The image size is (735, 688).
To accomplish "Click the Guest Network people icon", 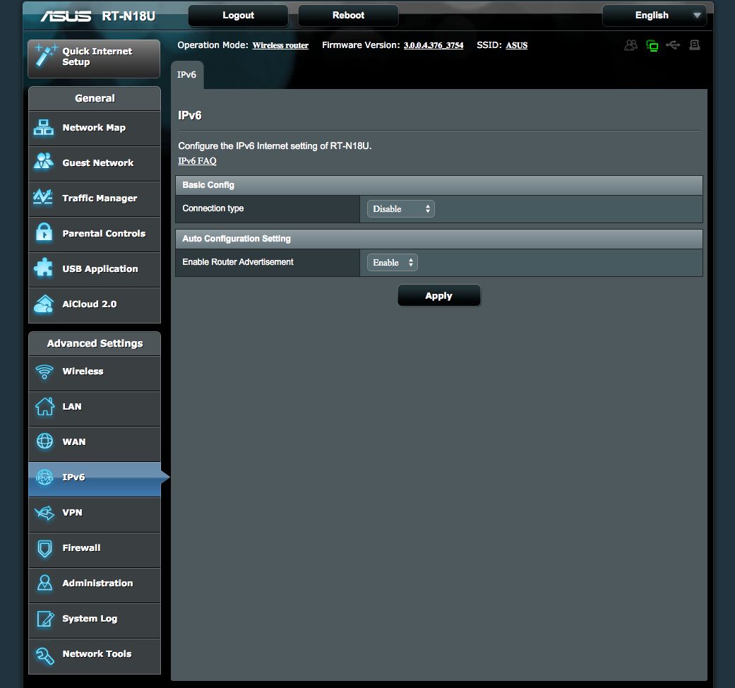I will [x=44, y=161].
